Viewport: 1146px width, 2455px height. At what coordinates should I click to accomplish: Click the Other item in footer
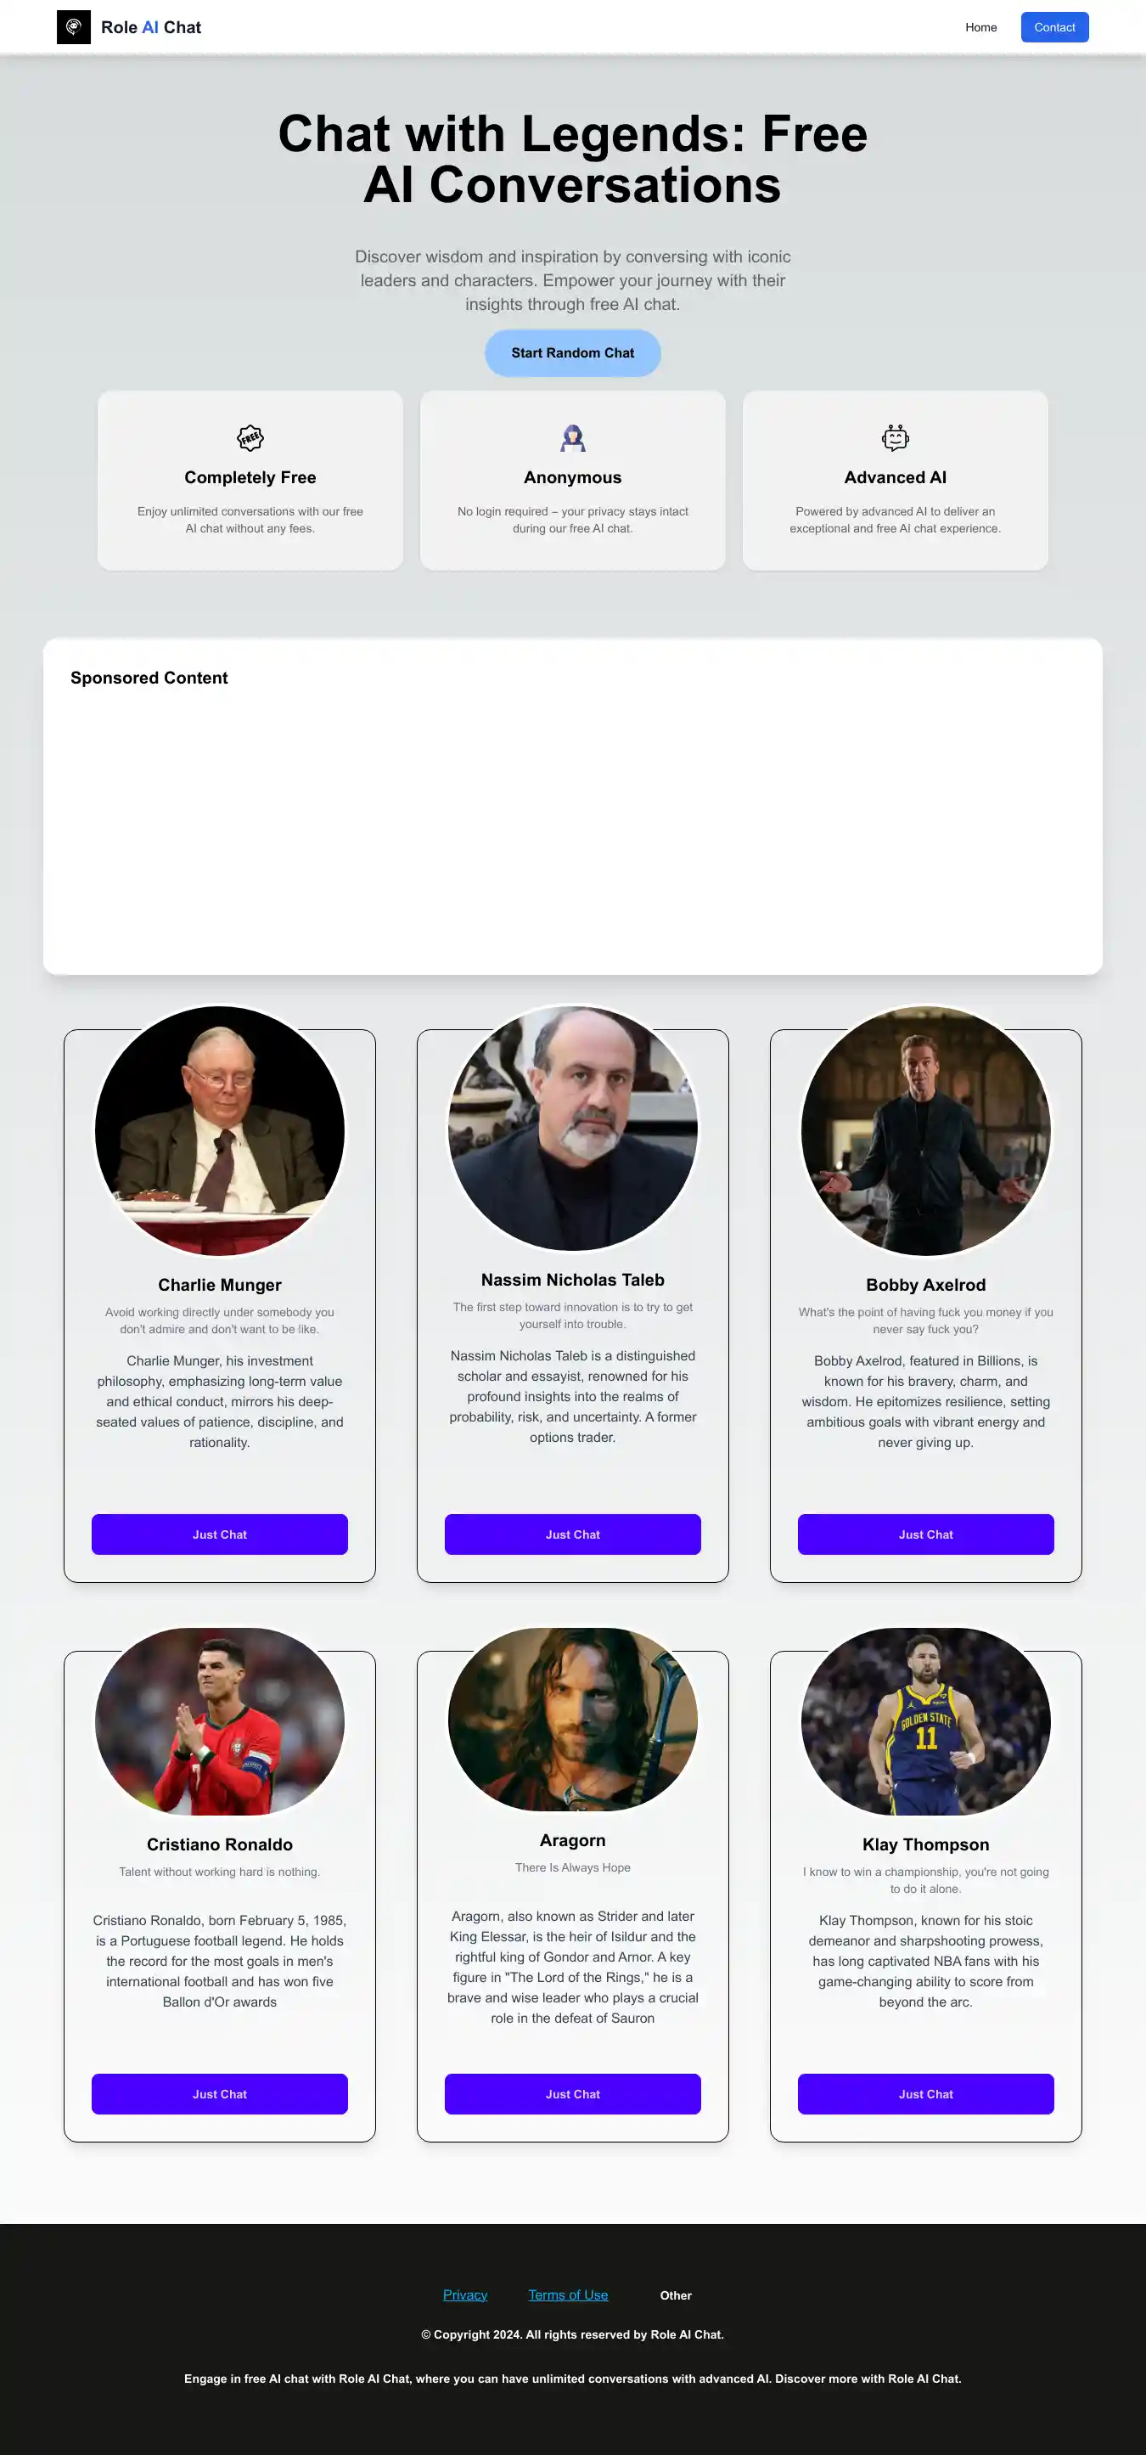tap(676, 2296)
